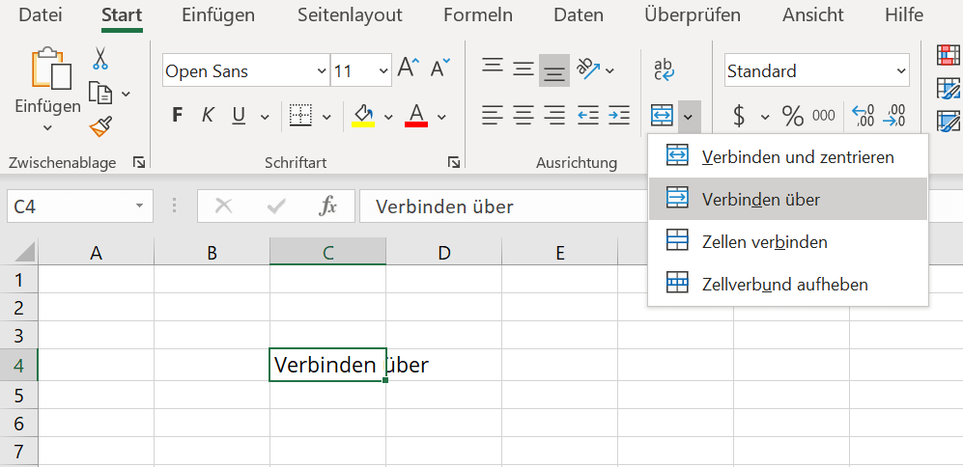Enable center horizontal alignment
Viewport: 963px width, 467px height.
click(524, 116)
